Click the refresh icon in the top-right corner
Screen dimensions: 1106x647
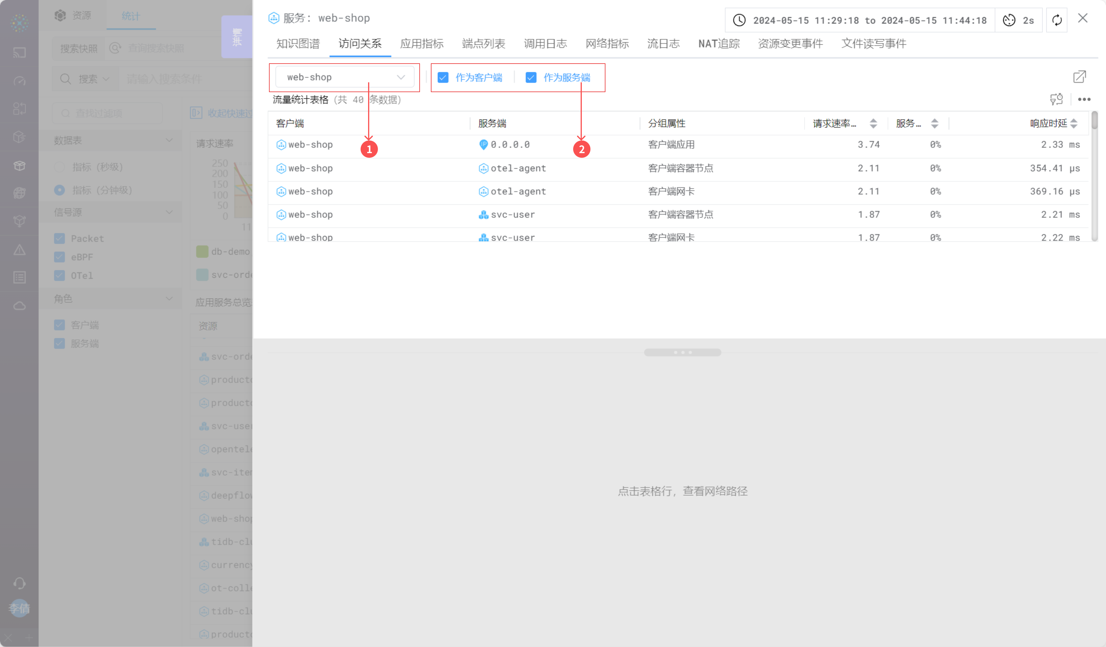[1056, 20]
